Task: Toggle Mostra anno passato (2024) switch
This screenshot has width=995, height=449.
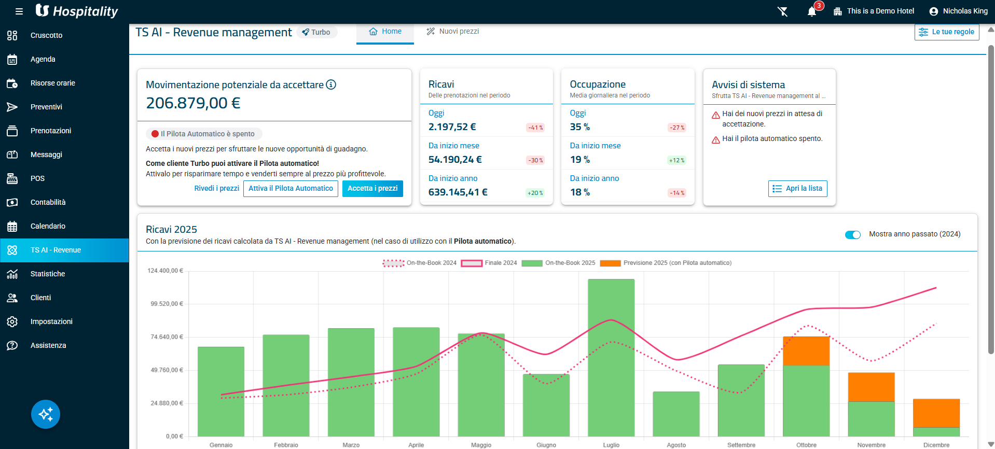Action: [x=852, y=234]
